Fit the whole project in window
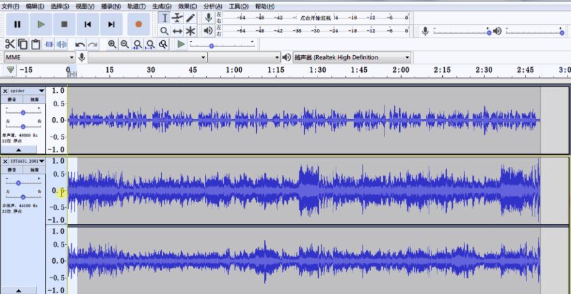 click(150, 44)
